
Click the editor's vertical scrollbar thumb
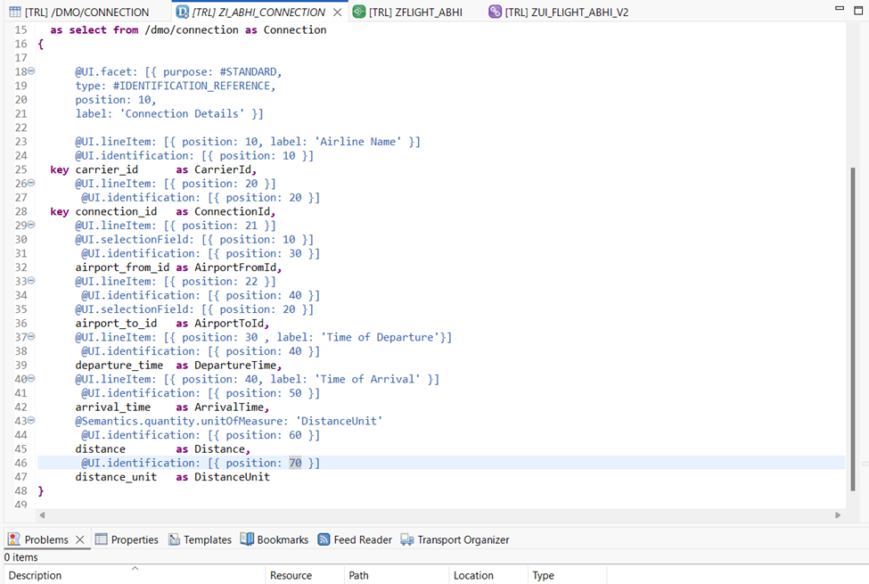click(x=854, y=328)
